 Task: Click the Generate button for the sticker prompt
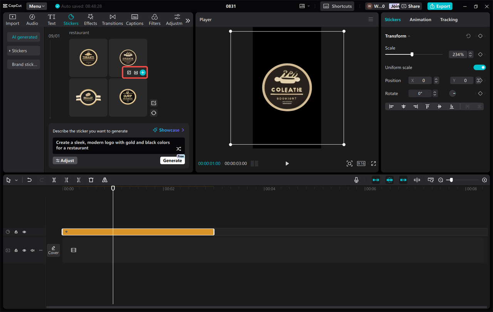coord(172,160)
